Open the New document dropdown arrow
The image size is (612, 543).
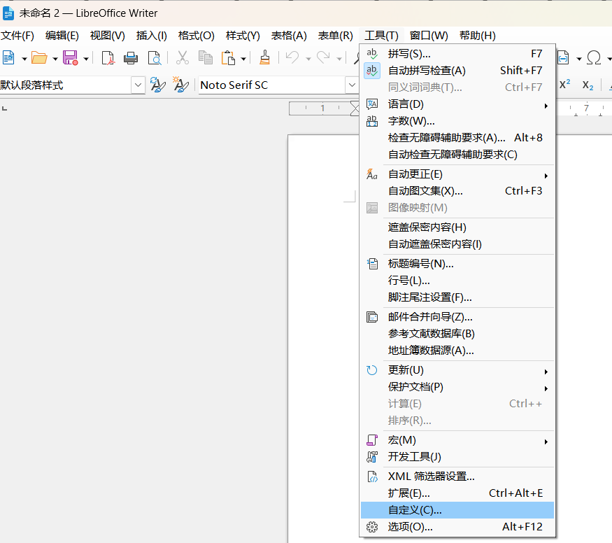pos(24,59)
